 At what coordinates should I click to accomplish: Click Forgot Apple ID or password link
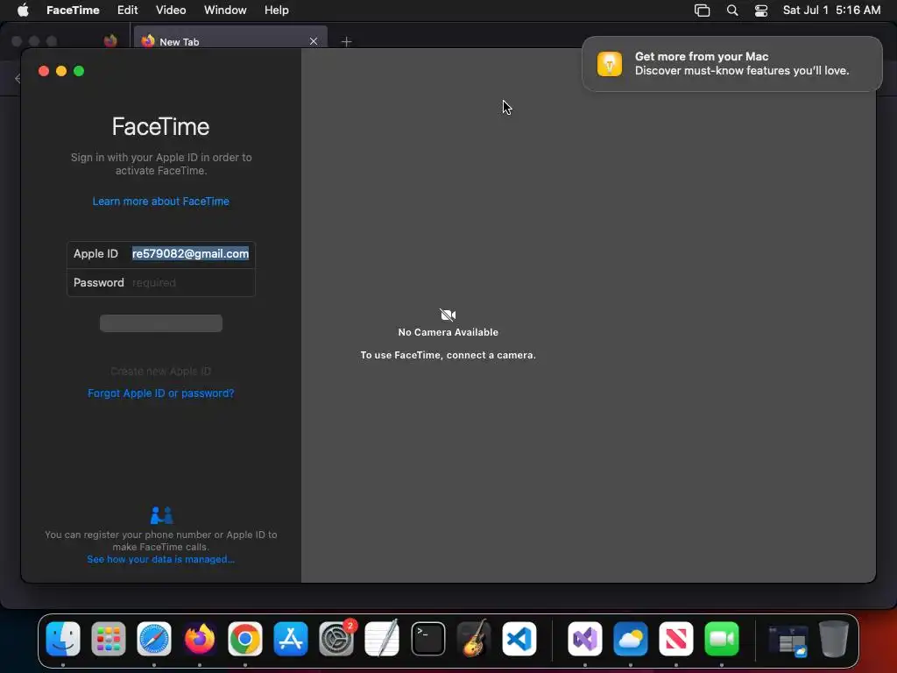coord(161,393)
